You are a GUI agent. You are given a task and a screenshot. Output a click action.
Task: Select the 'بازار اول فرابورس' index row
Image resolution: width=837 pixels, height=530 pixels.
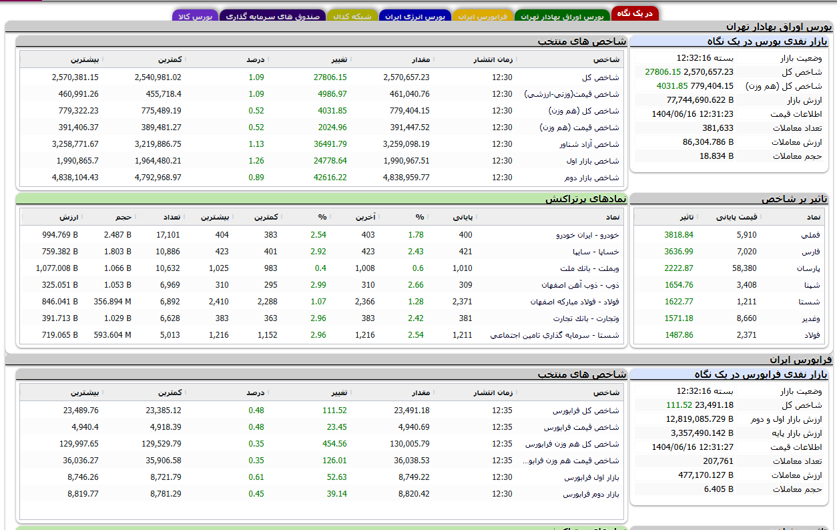coord(591,477)
